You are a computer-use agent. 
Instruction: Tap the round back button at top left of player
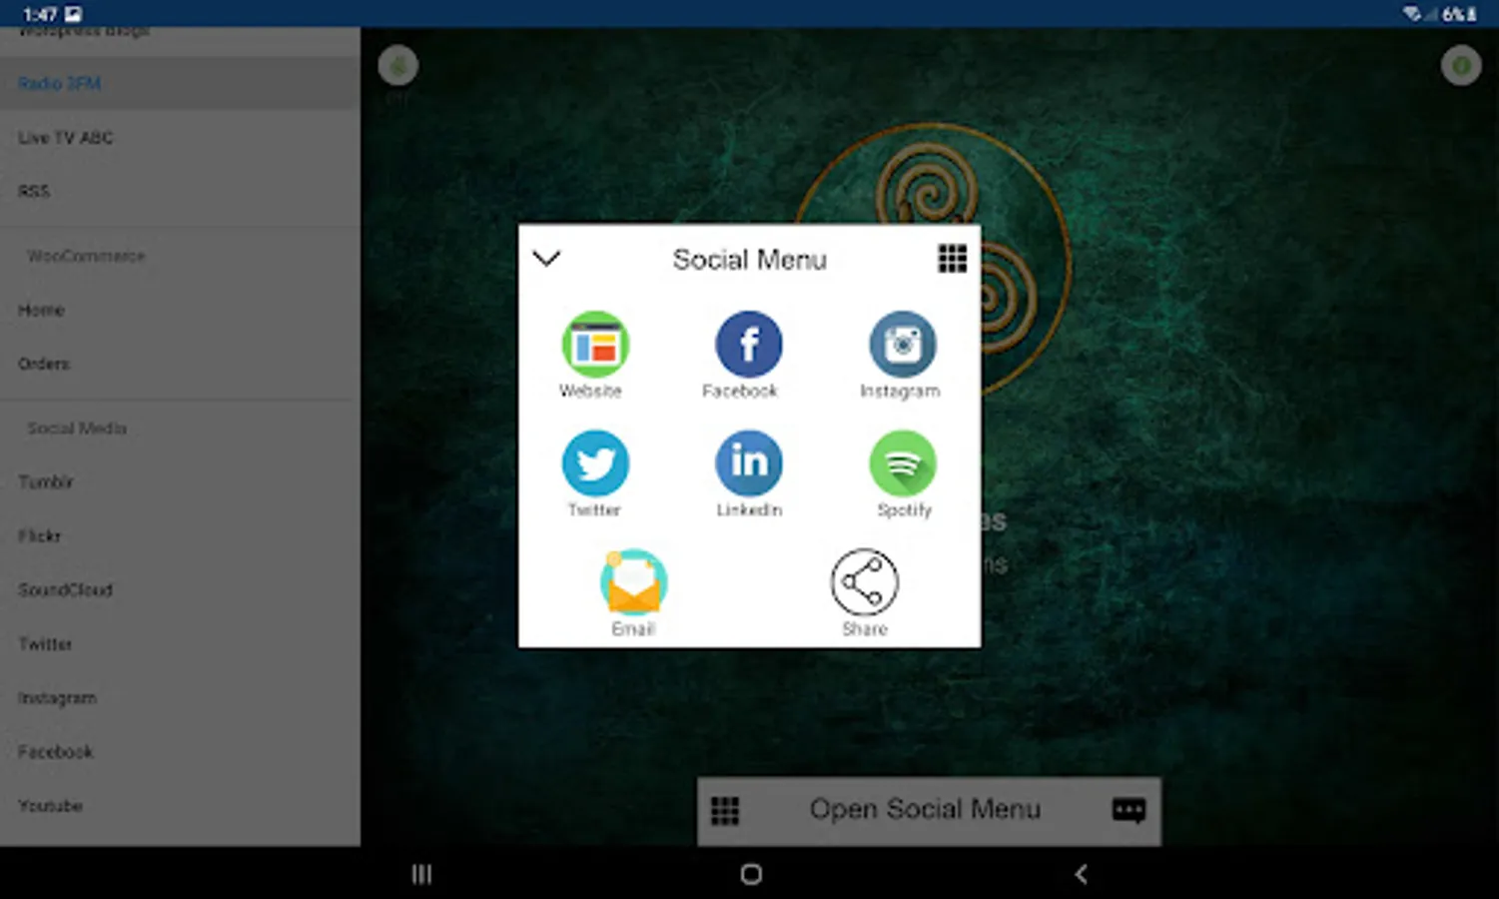[x=397, y=66]
